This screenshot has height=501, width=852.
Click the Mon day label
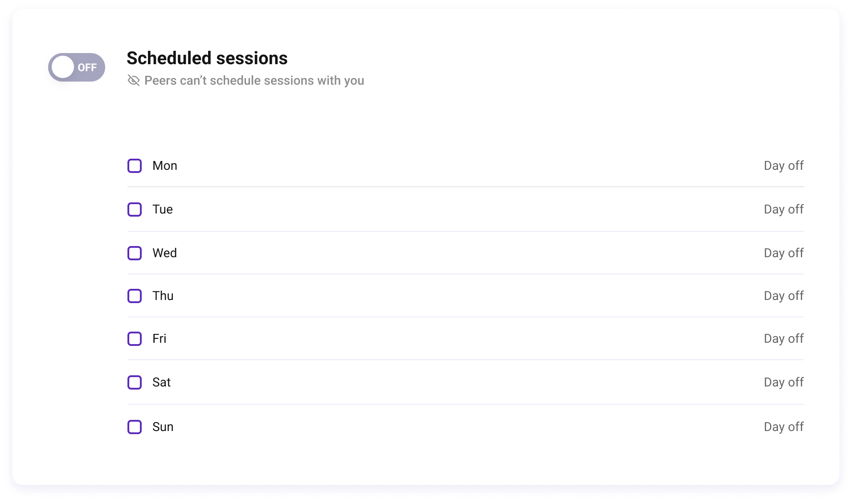click(x=165, y=166)
